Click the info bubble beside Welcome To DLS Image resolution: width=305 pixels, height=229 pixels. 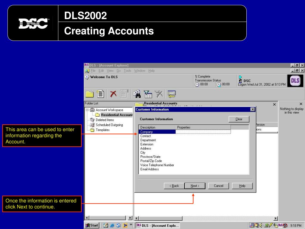87,77
